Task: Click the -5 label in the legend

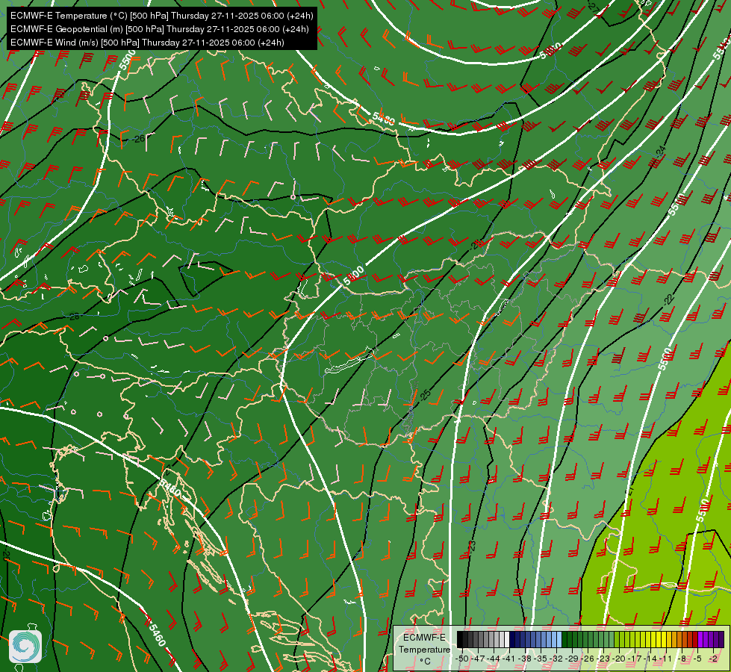Action: point(697,659)
